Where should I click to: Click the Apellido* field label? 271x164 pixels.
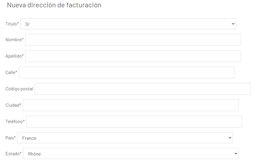pos(14,56)
